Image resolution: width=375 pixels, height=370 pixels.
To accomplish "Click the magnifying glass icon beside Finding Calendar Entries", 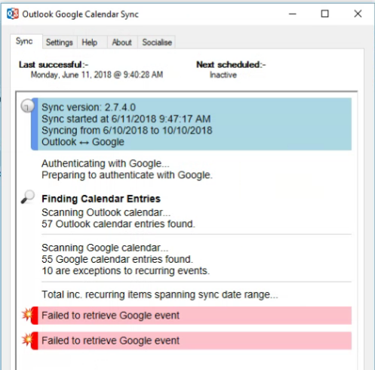I will tap(28, 196).
